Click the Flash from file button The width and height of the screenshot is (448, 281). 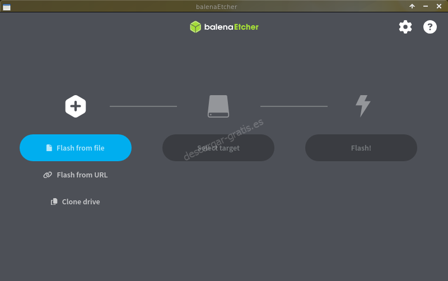pyautogui.click(x=76, y=148)
